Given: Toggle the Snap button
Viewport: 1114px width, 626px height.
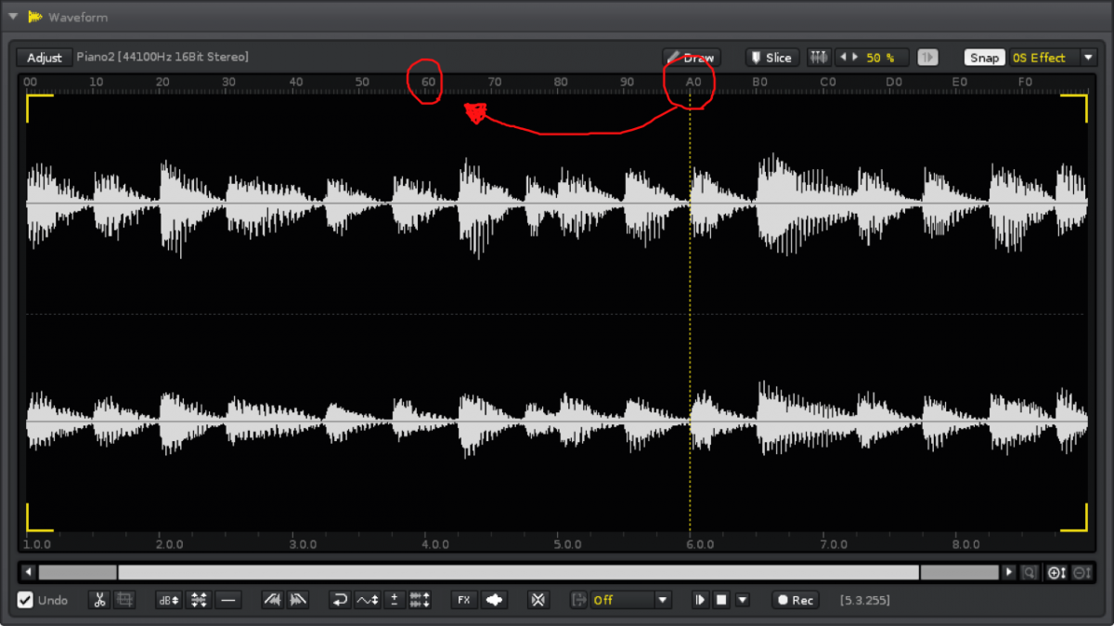Looking at the screenshot, I should click(984, 58).
